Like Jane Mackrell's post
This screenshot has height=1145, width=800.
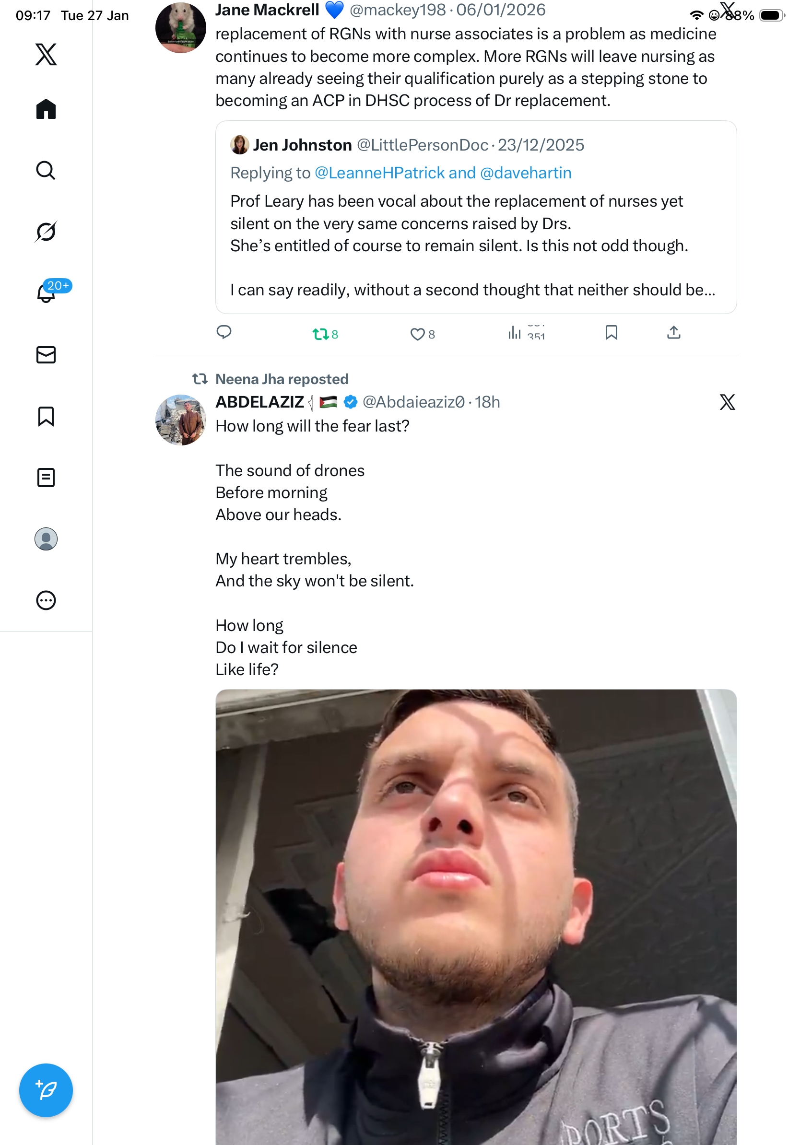(417, 334)
